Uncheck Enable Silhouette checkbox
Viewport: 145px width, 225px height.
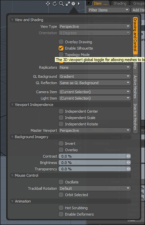[61, 48]
